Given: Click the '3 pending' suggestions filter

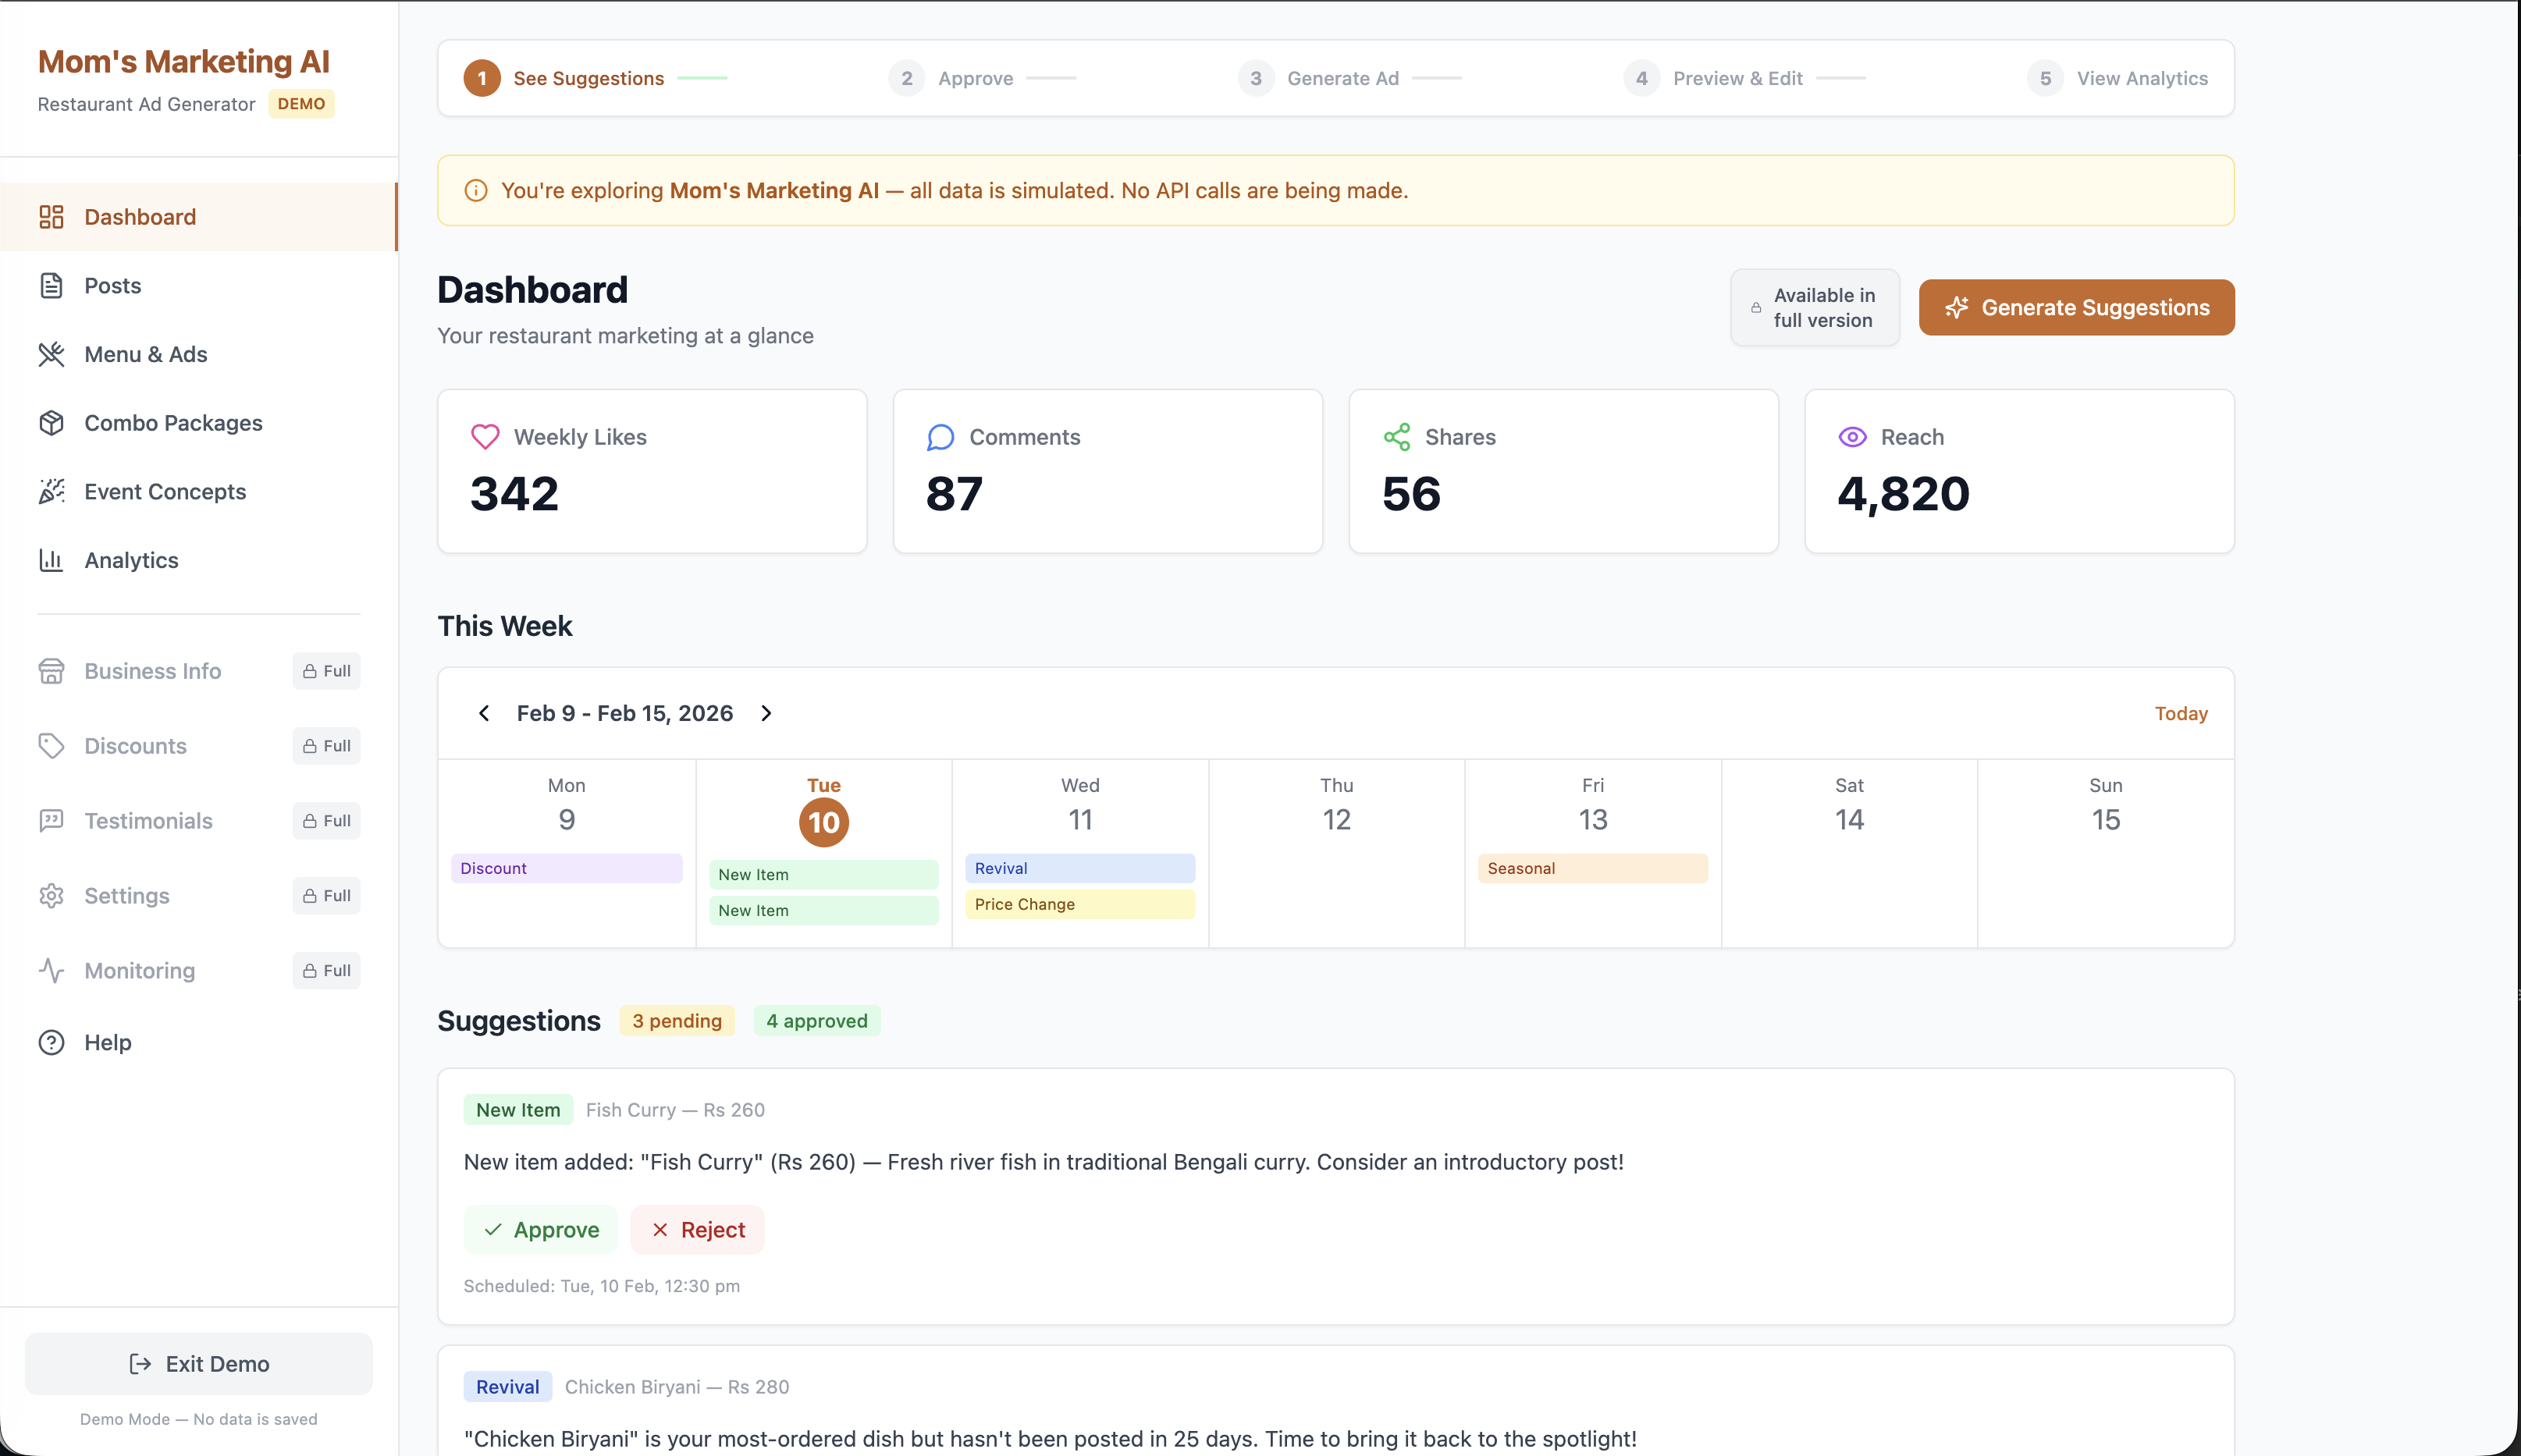Looking at the screenshot, I should tap(677, 1021).
